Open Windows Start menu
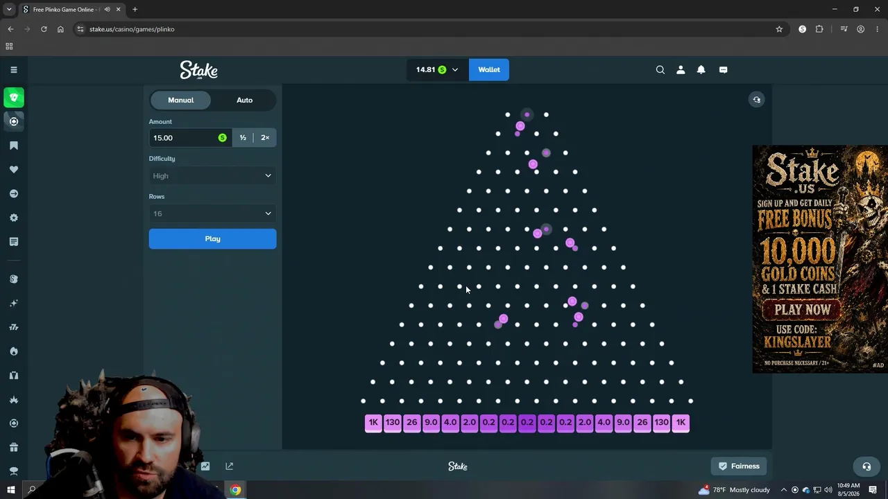This screenshot has width=888, height=499. pyautogui.click(x=11, y=490)
